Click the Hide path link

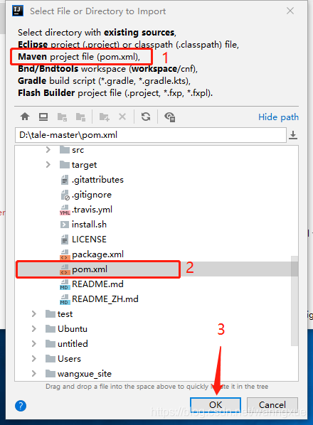point(278,117)
